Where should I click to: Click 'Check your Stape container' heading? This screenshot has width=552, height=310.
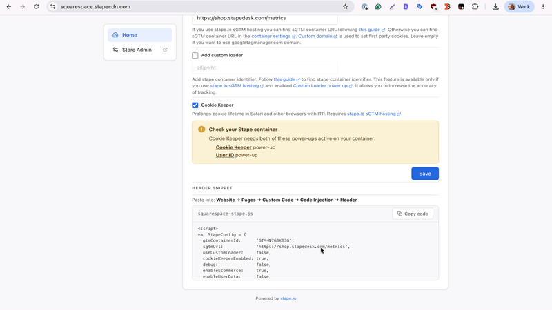click(x=243, y=129)
